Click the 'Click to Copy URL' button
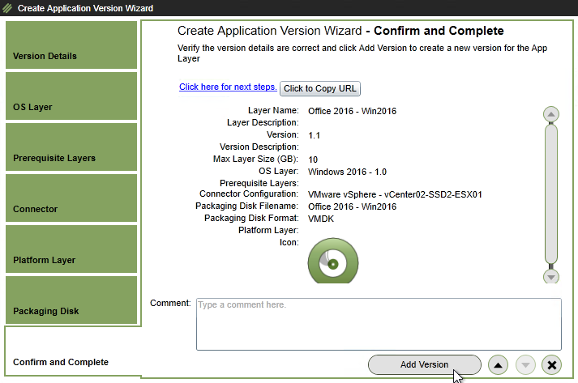The image size is (578, 383). click(320, 89)
